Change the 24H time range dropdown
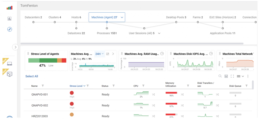This screenshot has width=259, height=122. point(99,54)
